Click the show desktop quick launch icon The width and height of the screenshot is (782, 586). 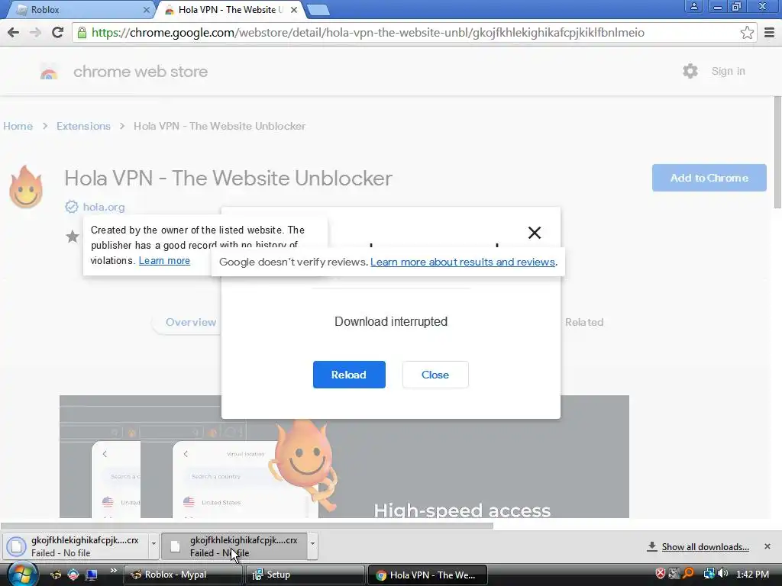click(x=92, y=575)
